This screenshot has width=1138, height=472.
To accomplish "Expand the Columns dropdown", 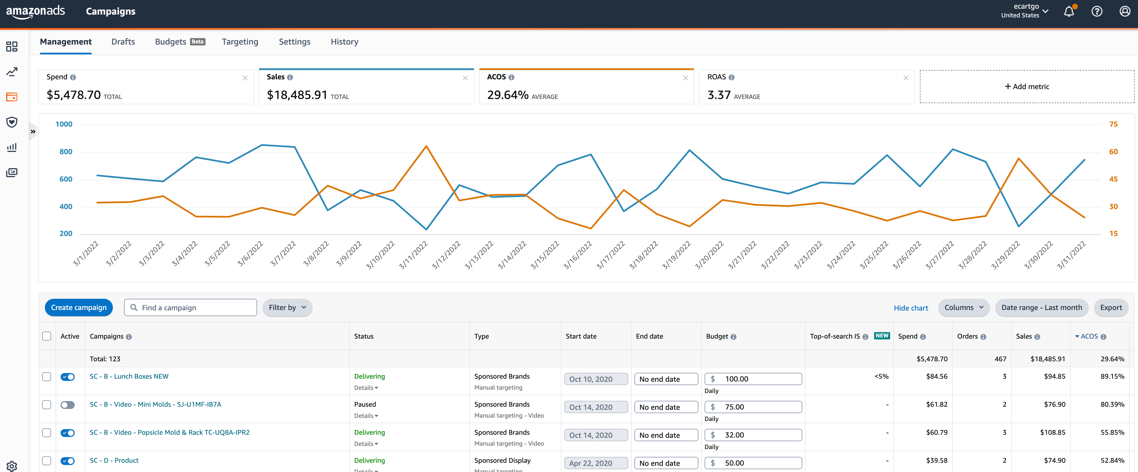I will [x=963, y=307].
